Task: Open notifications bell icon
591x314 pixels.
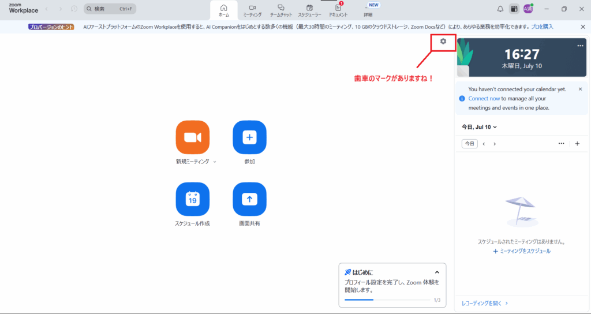Action: [x=500, y=9]
